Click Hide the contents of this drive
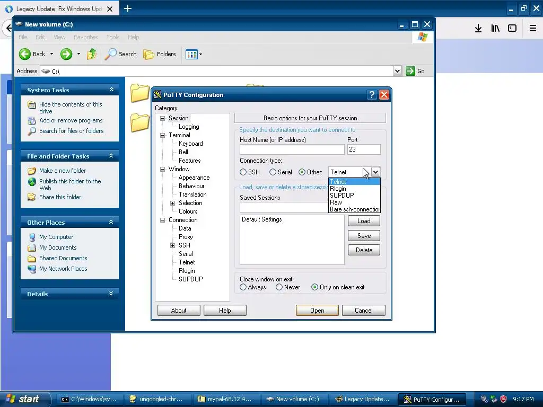 71,108
